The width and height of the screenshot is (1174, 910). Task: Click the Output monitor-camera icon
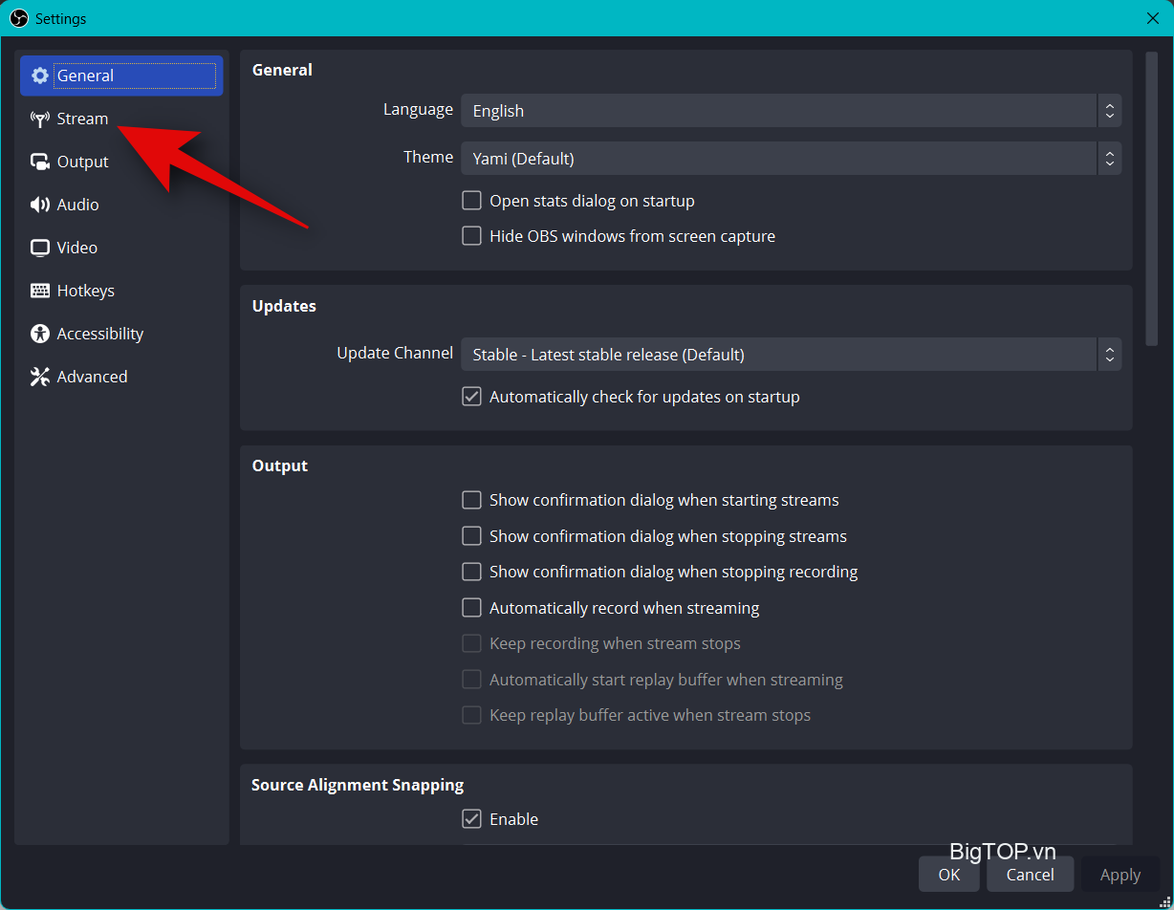point(40,162)
